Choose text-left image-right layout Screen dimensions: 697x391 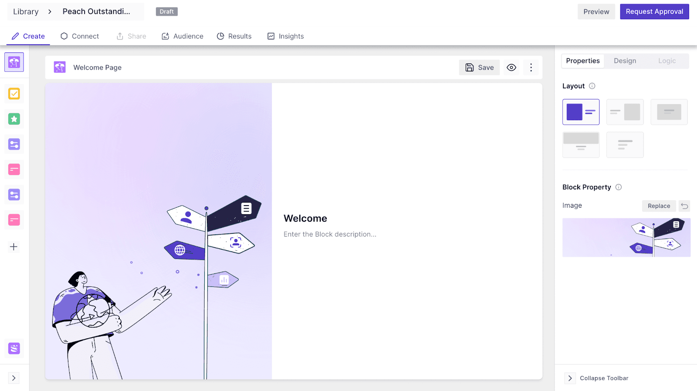tap(625, 112)
